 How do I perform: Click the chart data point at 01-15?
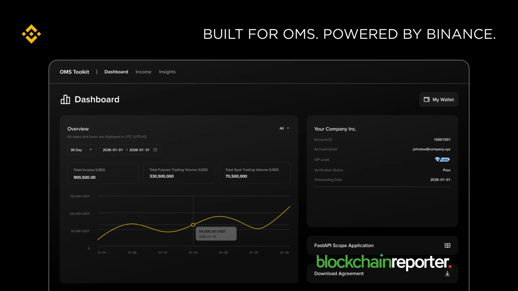coord(193,225)
